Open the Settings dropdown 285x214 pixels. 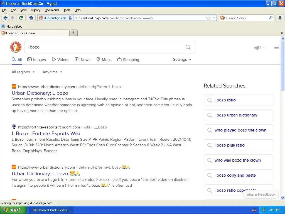coord(182,60)
